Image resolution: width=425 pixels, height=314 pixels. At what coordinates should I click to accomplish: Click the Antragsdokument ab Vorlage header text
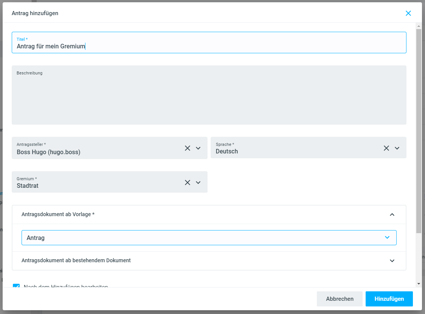point(58,214)
